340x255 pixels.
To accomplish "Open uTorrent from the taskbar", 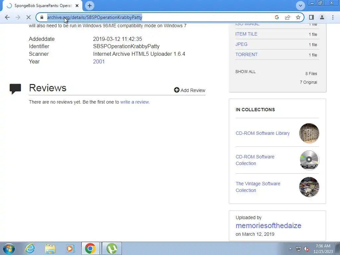I will pos(112,248).
